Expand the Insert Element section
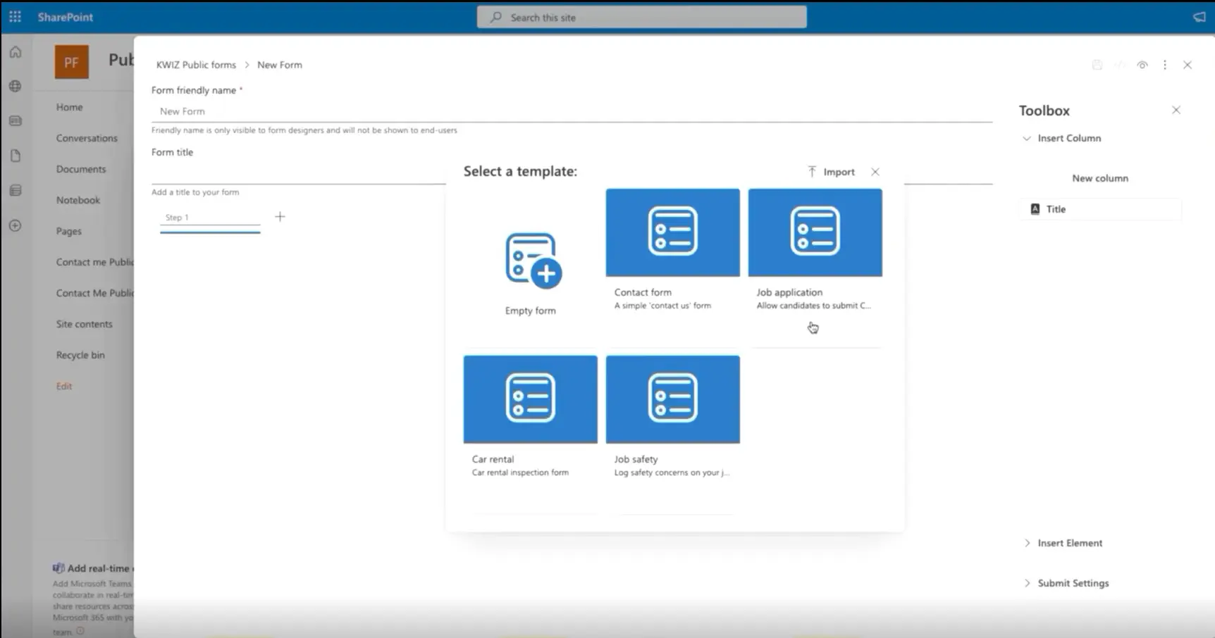 (1027, 543)
